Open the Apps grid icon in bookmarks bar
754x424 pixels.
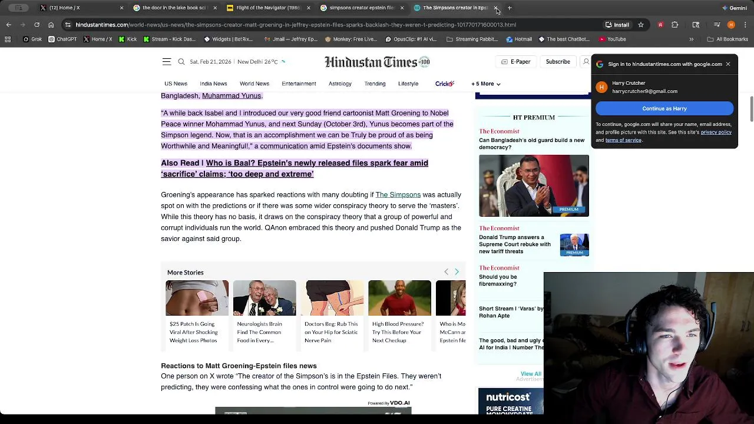8,39
